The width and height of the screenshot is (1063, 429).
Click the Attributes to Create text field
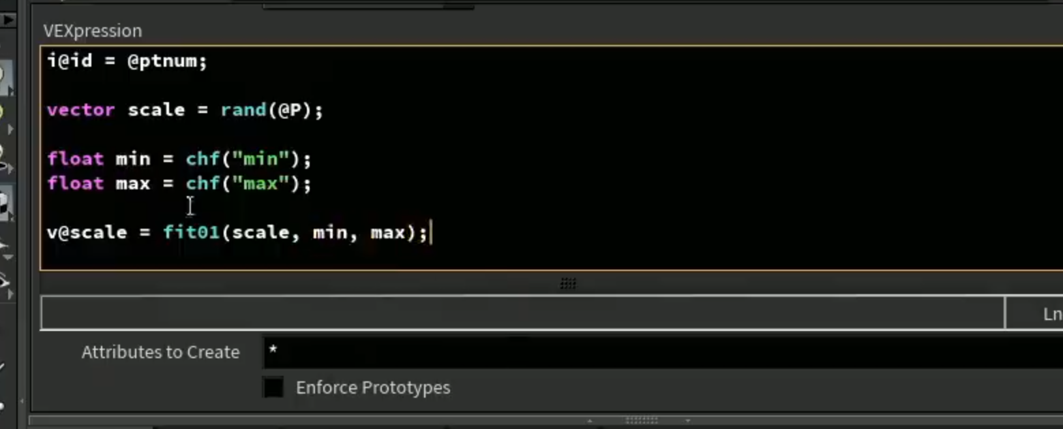pos(662,352)
